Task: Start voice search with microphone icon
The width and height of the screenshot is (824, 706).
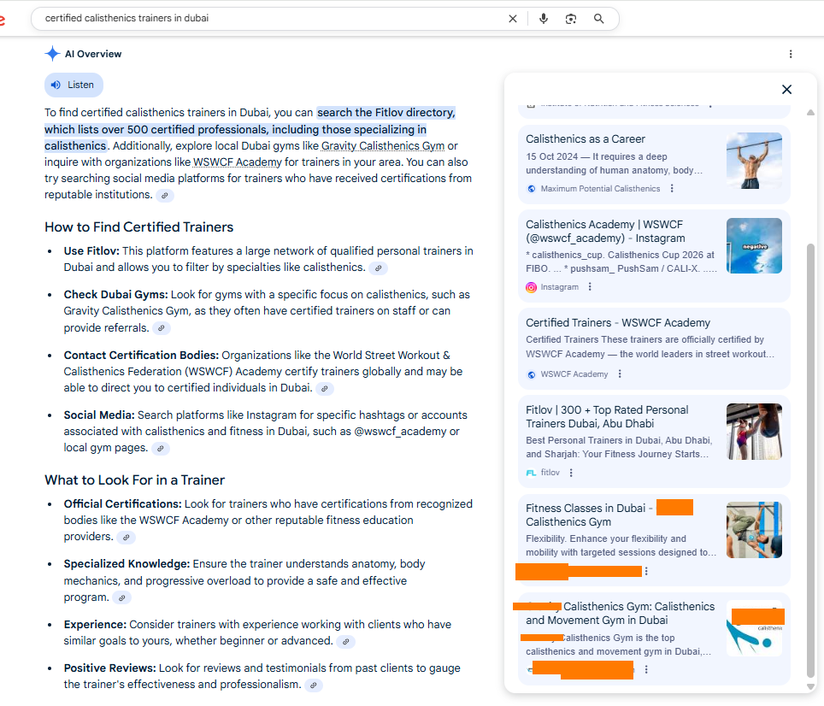Action: [544, 19]
